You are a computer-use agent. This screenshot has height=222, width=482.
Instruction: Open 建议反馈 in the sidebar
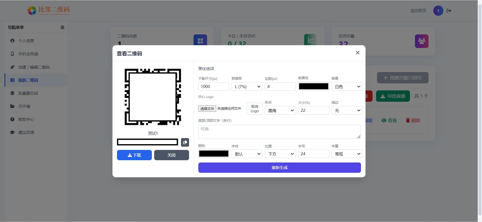pyautogui.click(x=36, y=132)
